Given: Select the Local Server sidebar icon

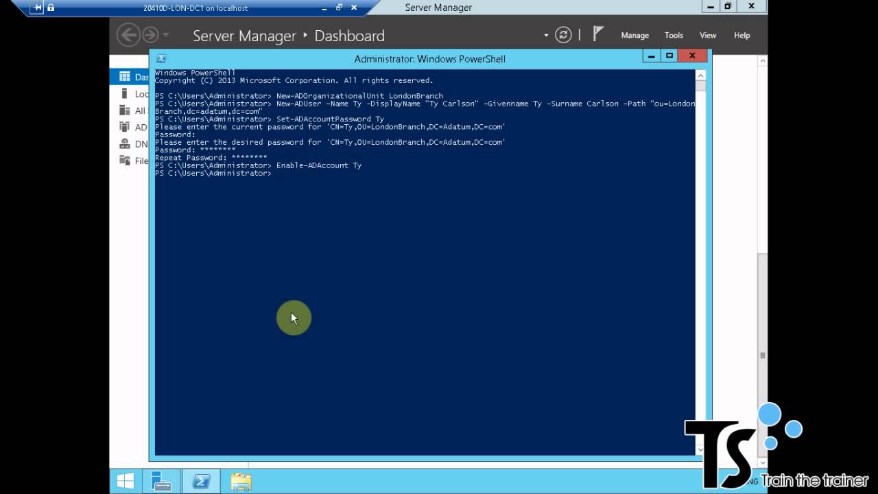Looking at the screenshot, I should pyautogui.click(x=124, y=93).
